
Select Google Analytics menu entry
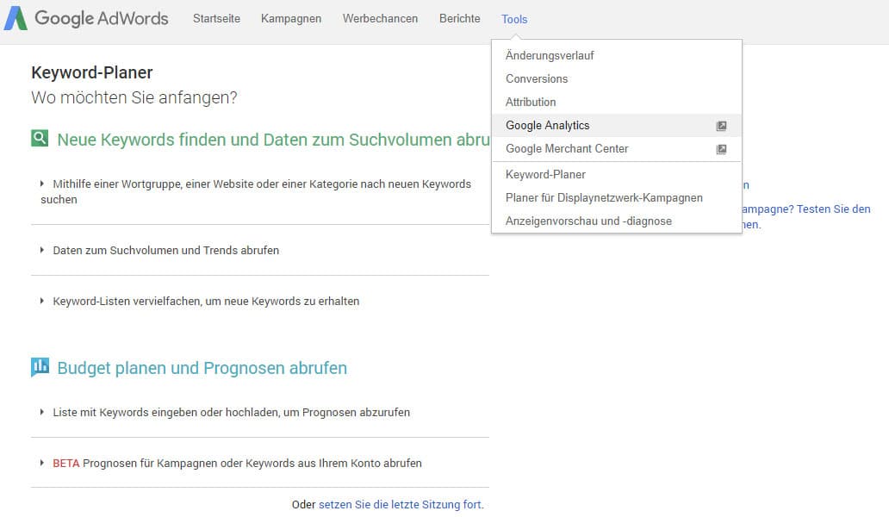(616, 125)
